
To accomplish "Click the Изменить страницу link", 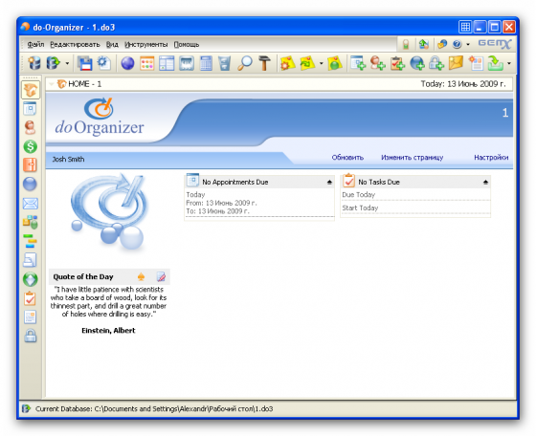I will pyautogui.click(x=412, y=158).
